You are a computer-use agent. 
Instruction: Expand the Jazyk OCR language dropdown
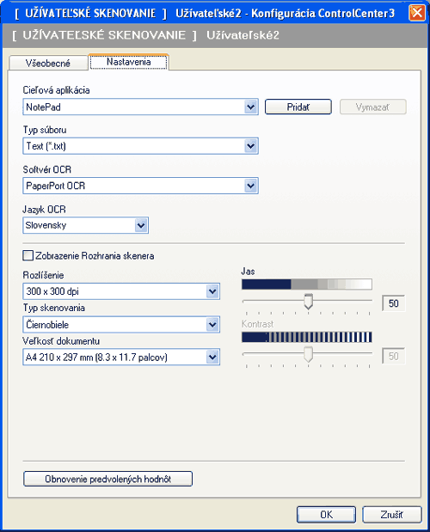(141, 225)
